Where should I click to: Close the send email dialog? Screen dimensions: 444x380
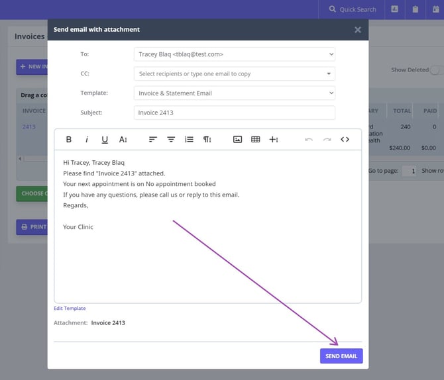(358, 30)
